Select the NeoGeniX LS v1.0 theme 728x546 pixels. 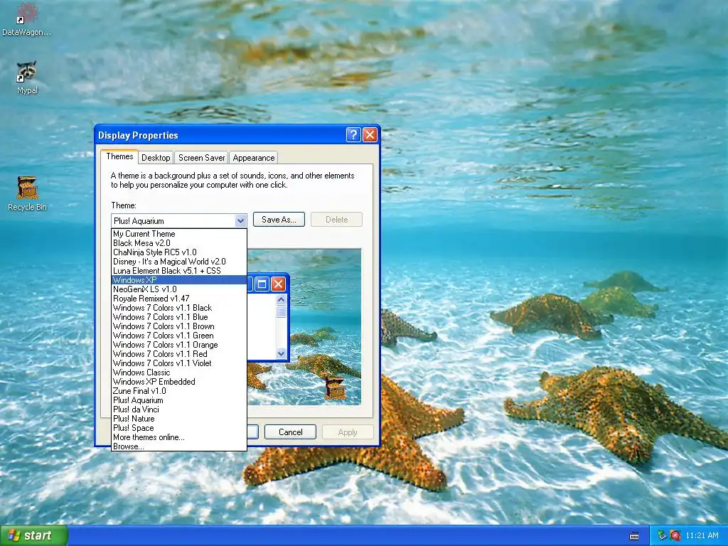(178, 289)
